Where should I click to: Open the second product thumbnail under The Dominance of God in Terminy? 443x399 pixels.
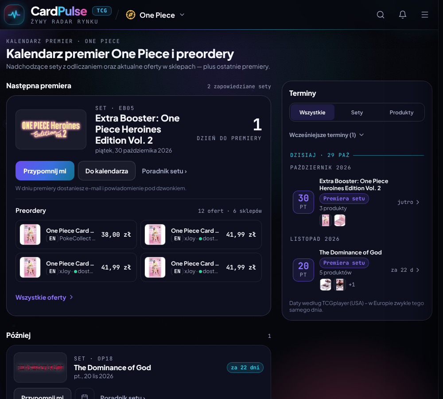click(x=340, y=285)
